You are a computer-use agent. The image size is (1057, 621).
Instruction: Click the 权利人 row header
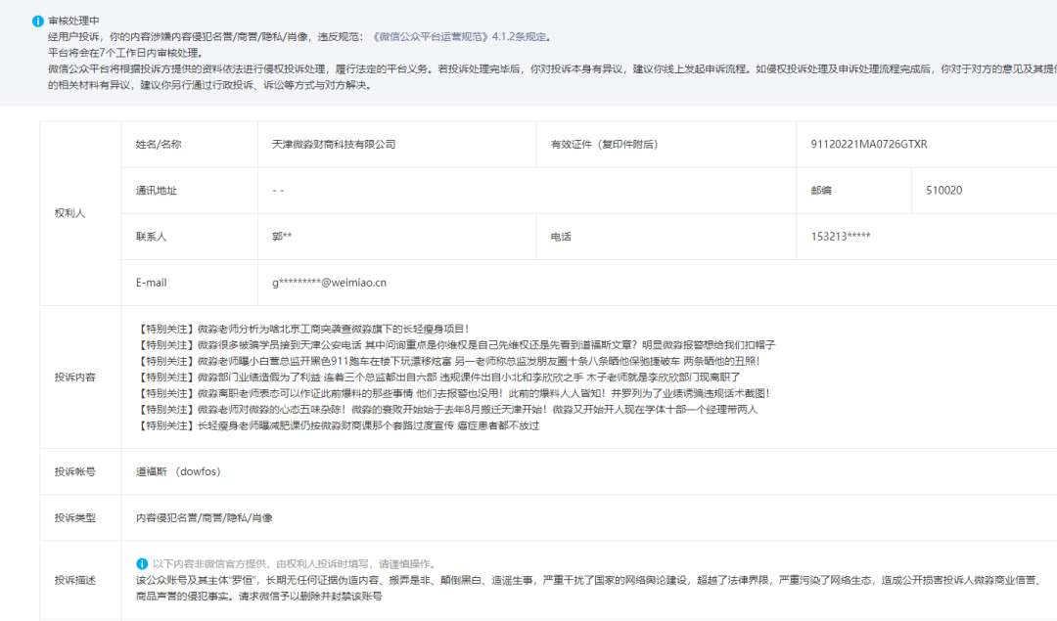pos(70,213)
